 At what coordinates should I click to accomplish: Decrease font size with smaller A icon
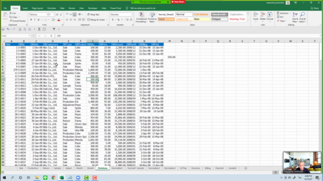[x=61, y=15]
